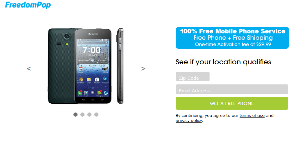301x144 pixels.
Task: Click the GET A FREE PHONE button
Action: tap(232, 103)
